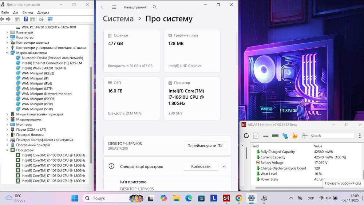Click Update driver icon in Device Manager toolbar
364x205 pixels.
click(41, 19)
